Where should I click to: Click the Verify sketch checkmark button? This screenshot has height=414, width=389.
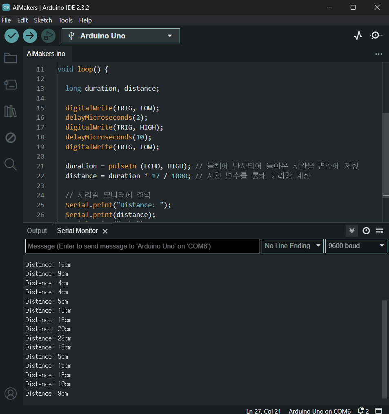(12, 36)
